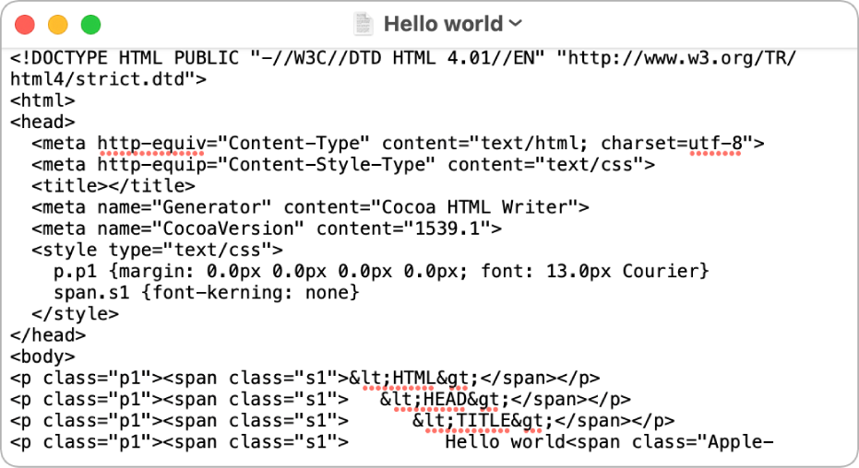Screen dimensions: 859x468
Task: Click the document proxy icon in title bar
Action: pyautogui.click(x=363, y=24)
